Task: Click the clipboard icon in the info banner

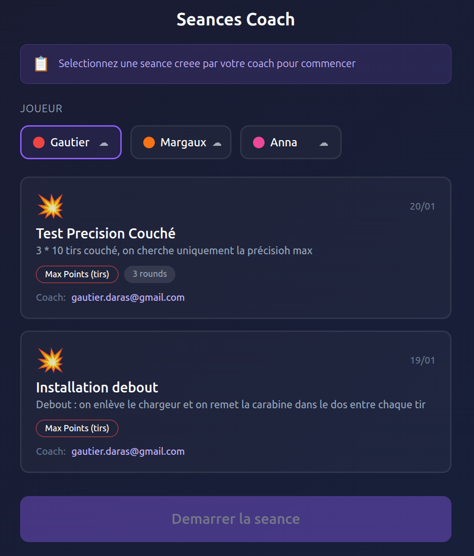Action: coord(41,64)
